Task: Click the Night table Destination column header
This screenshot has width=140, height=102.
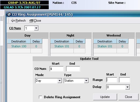Action: pyautogui.click(x=62, y=41)
